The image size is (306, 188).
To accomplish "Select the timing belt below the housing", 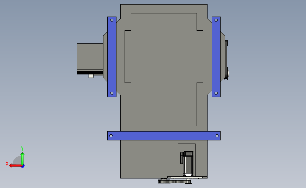I will pyautogui.click(x=175, y=182).
